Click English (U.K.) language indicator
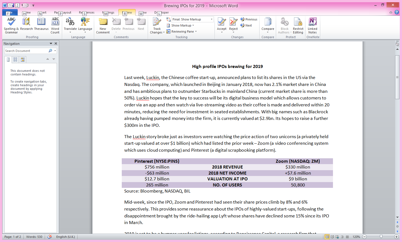This screenshot has width=402, height=242. click(x=65, y=237)
